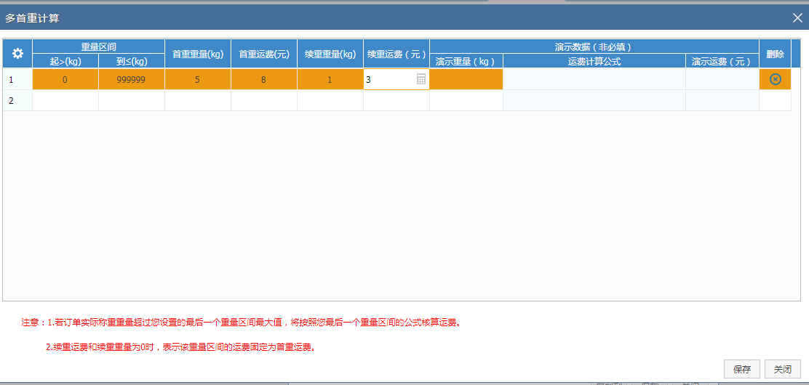Click the 多首重计算 dialog title
This screenshot has width=809, height=385.
coord(32,19)
